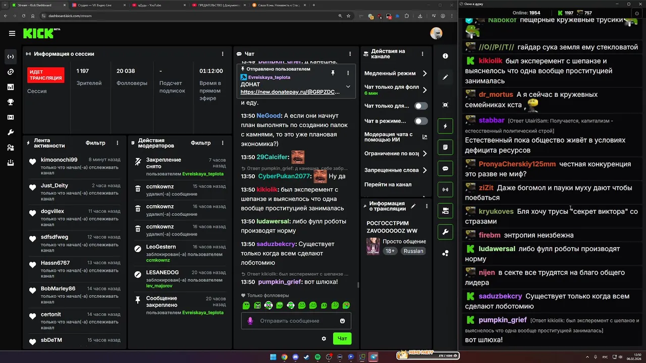646x363 pixels.
Task: Focus the 'Отправить сообщение' message field
Action: click(296, 321)
